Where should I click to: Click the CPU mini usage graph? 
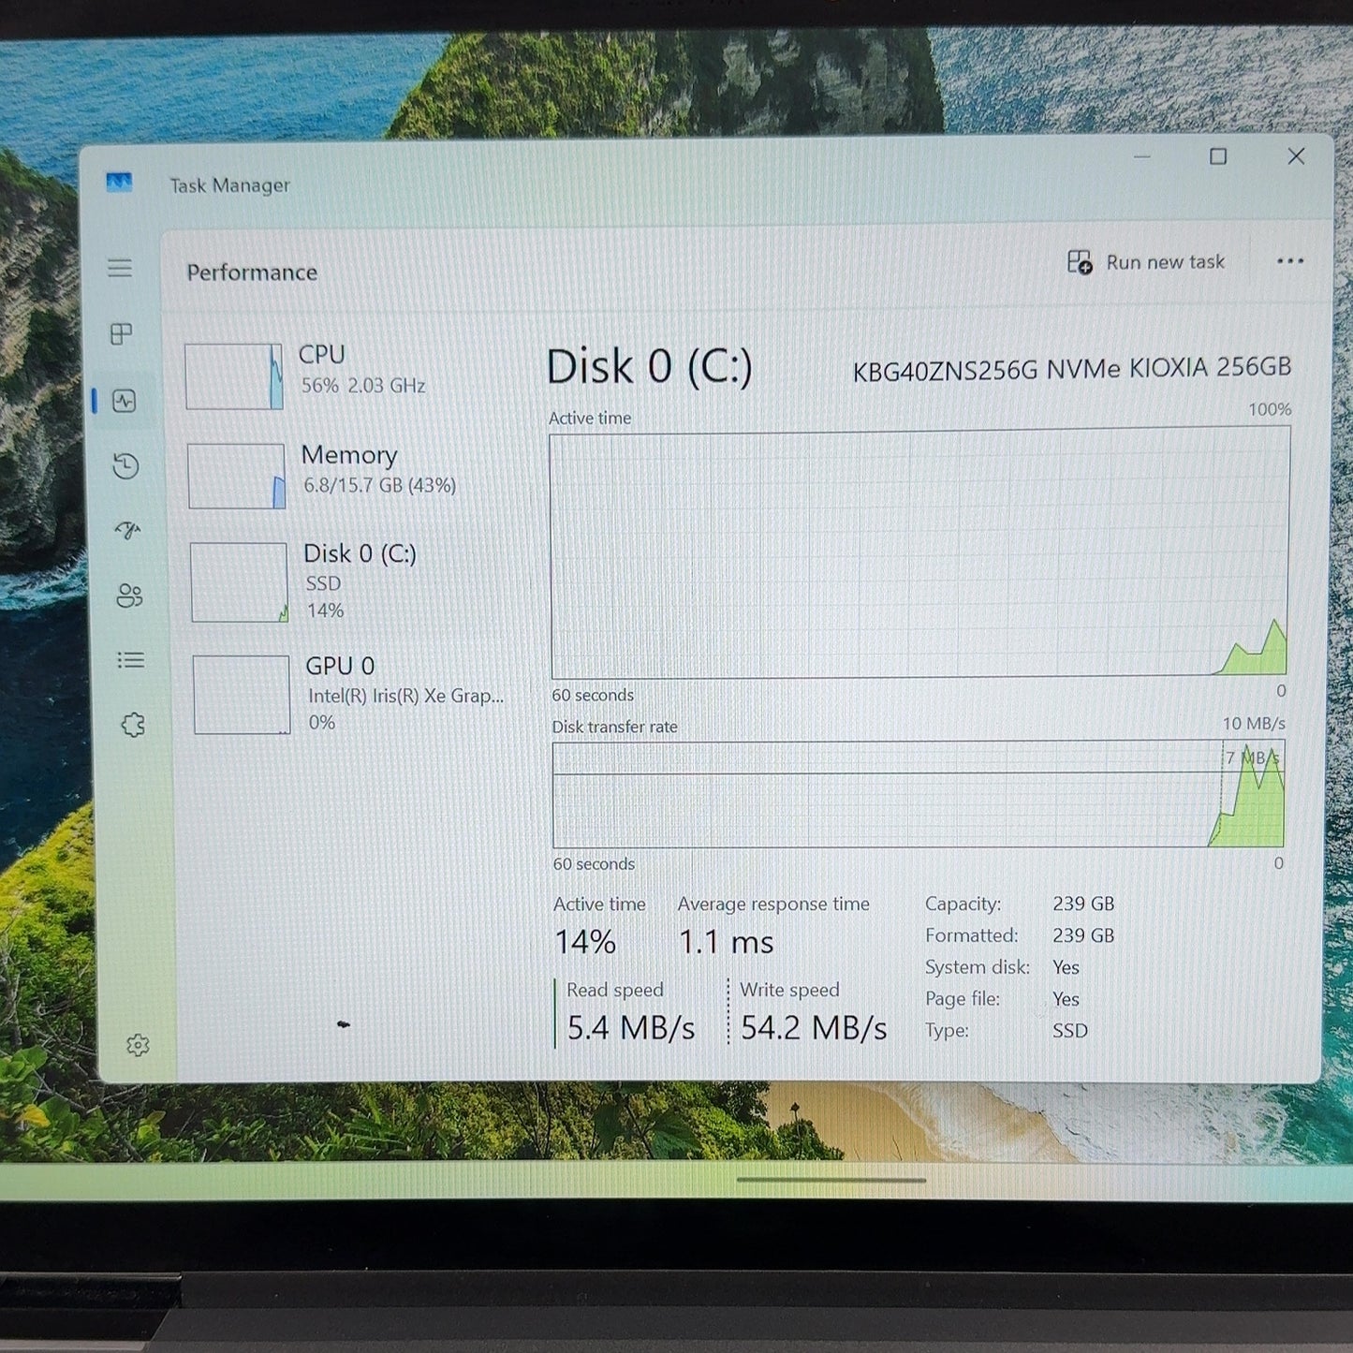(x=234, y=376)
